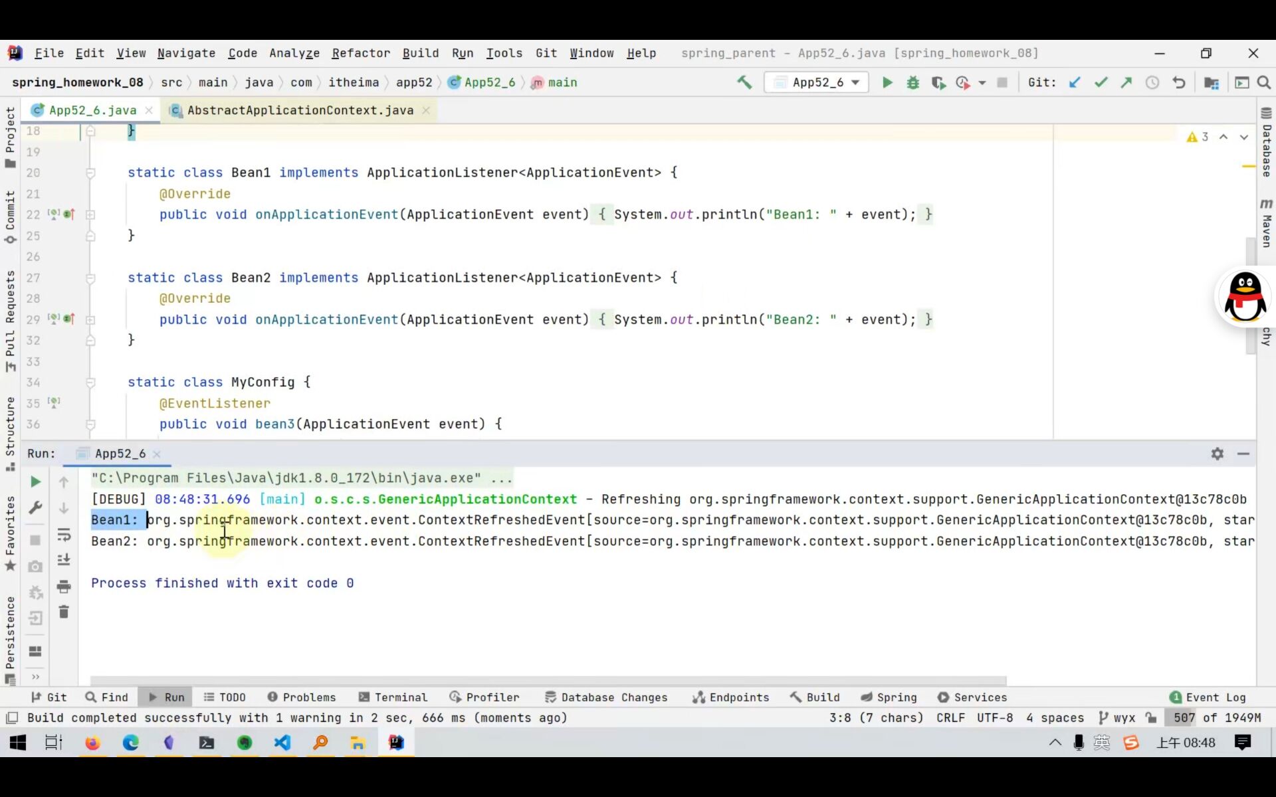Open the Refactor menu
Viewport: 1276px width, 797px height.
(361, 53)
